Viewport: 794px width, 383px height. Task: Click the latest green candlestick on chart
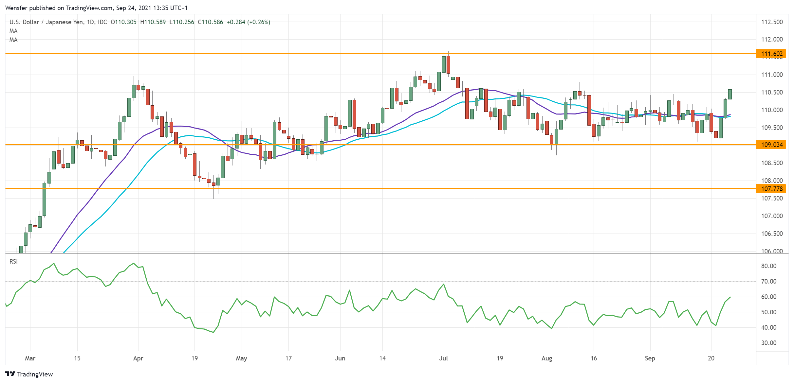pyautogui.click(x=730, y=94)
